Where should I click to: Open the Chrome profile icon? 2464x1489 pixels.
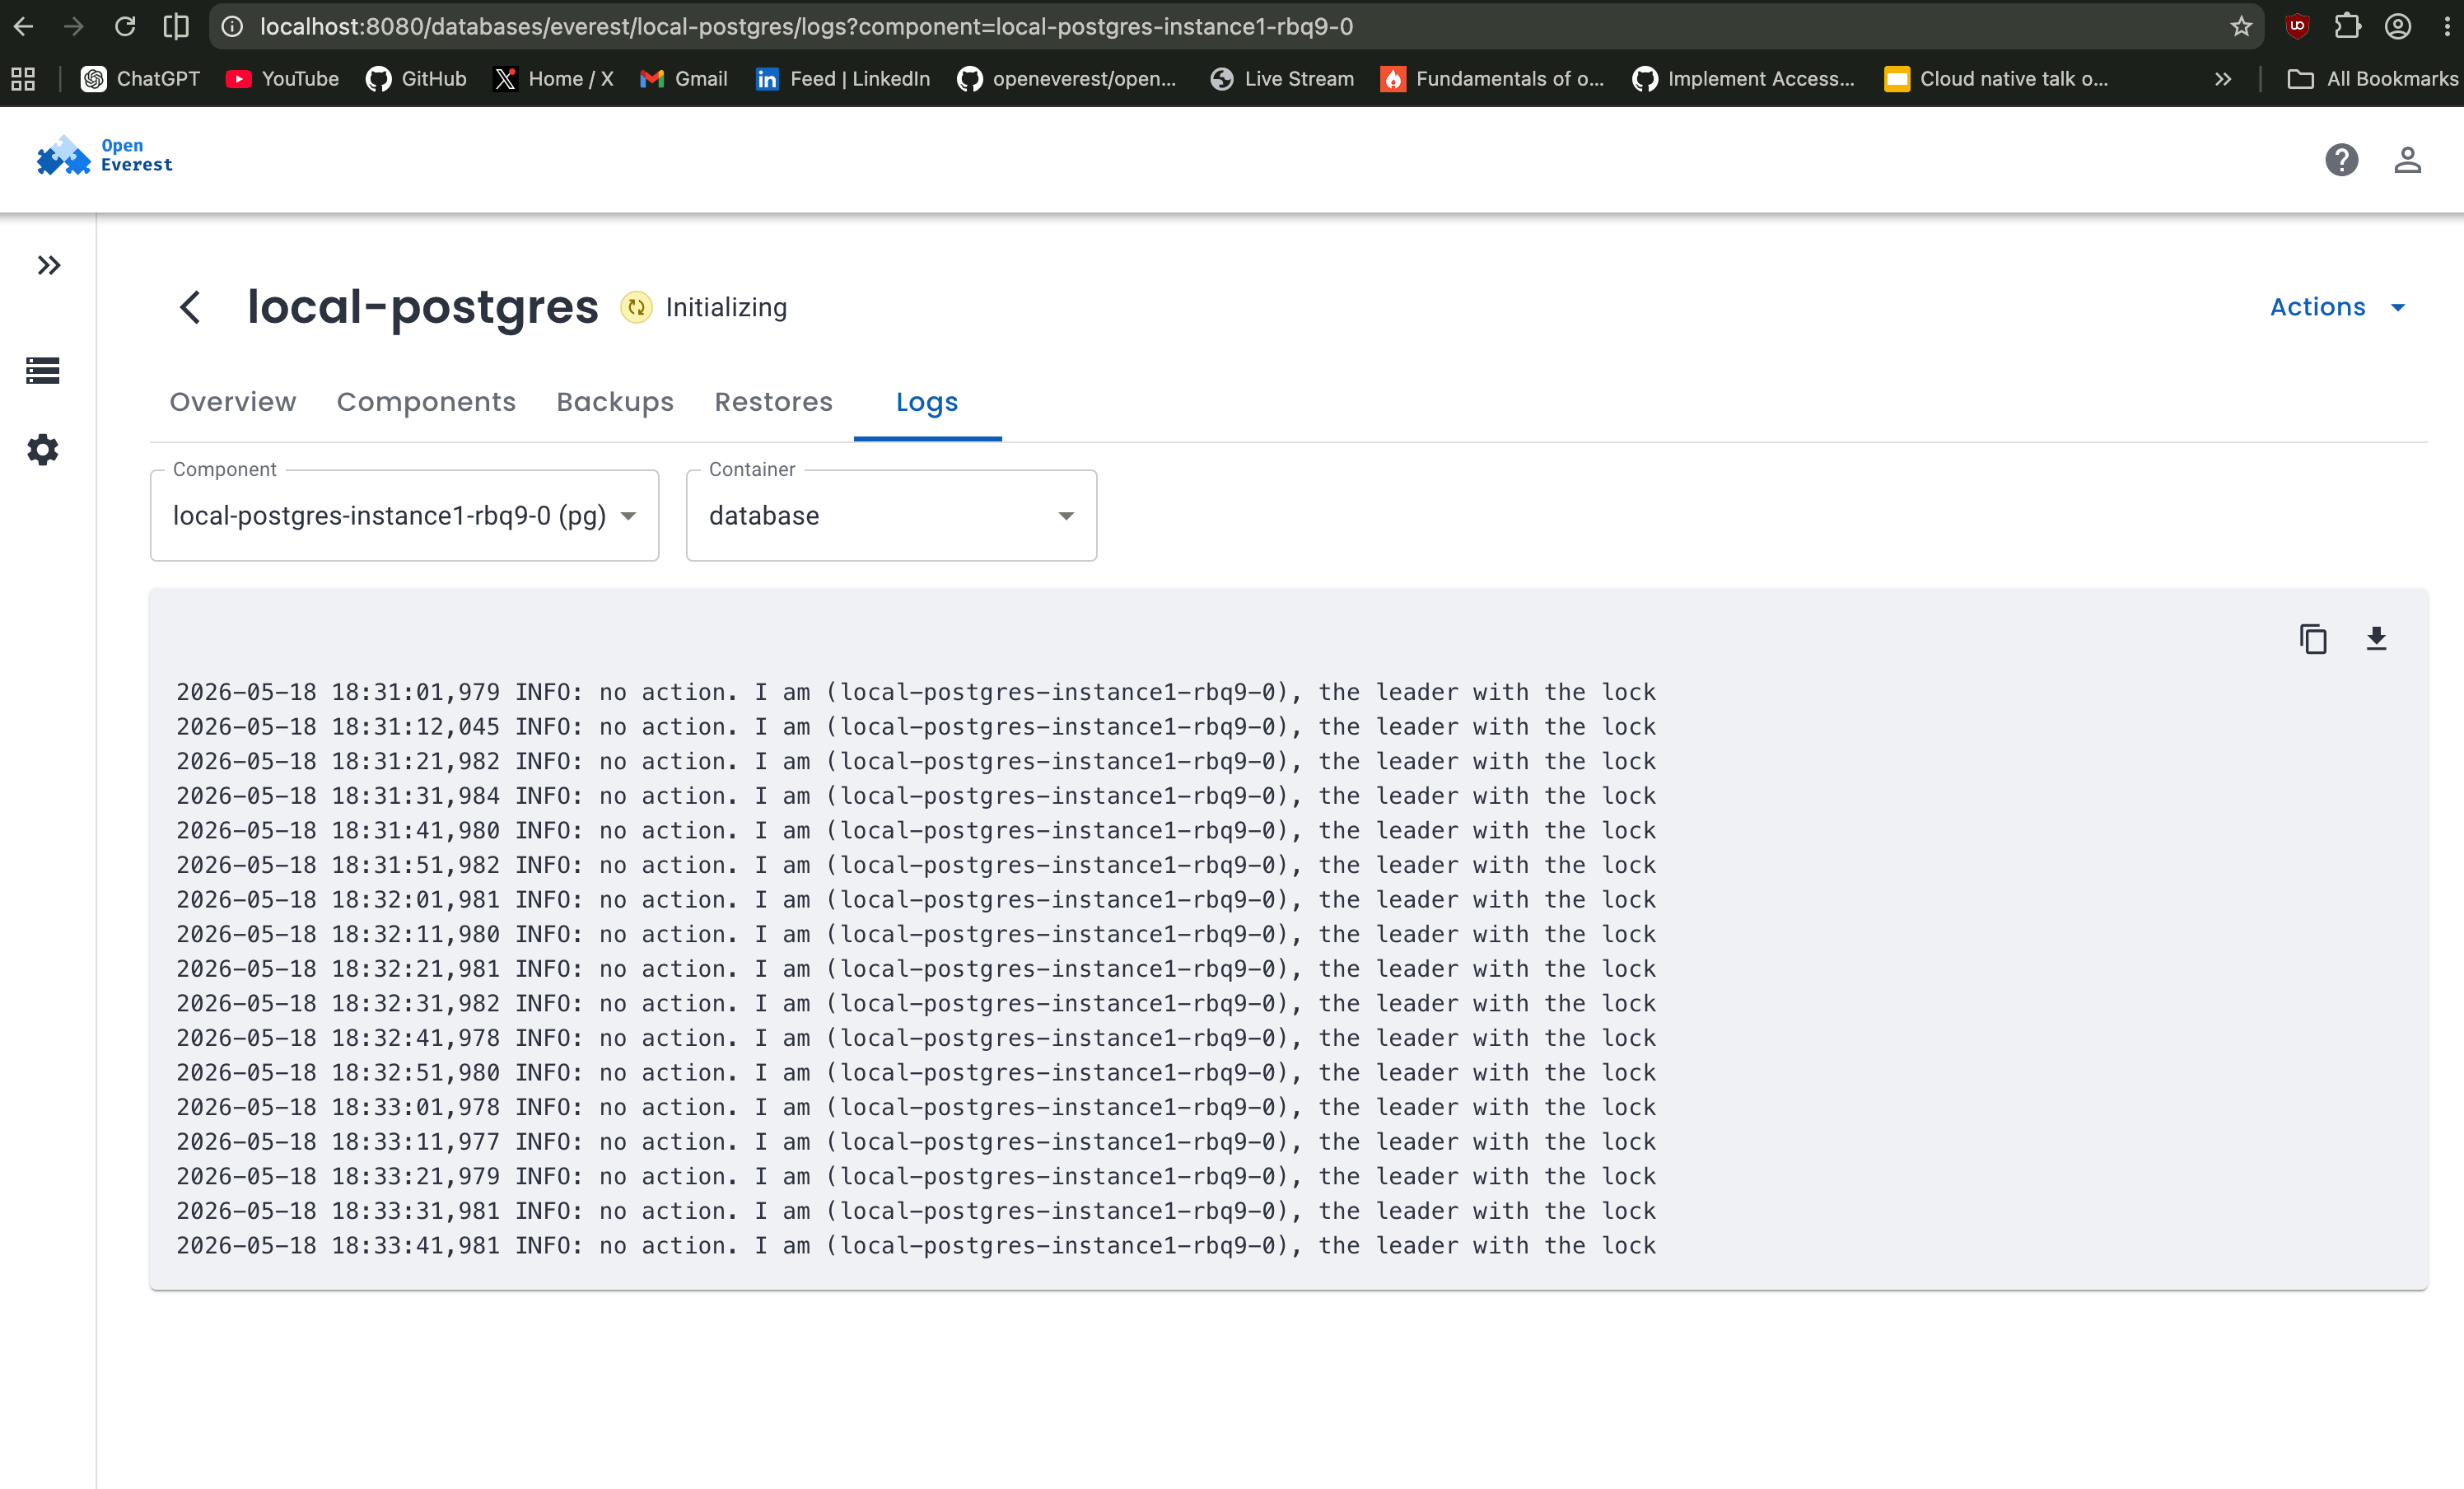point(2398,26)
